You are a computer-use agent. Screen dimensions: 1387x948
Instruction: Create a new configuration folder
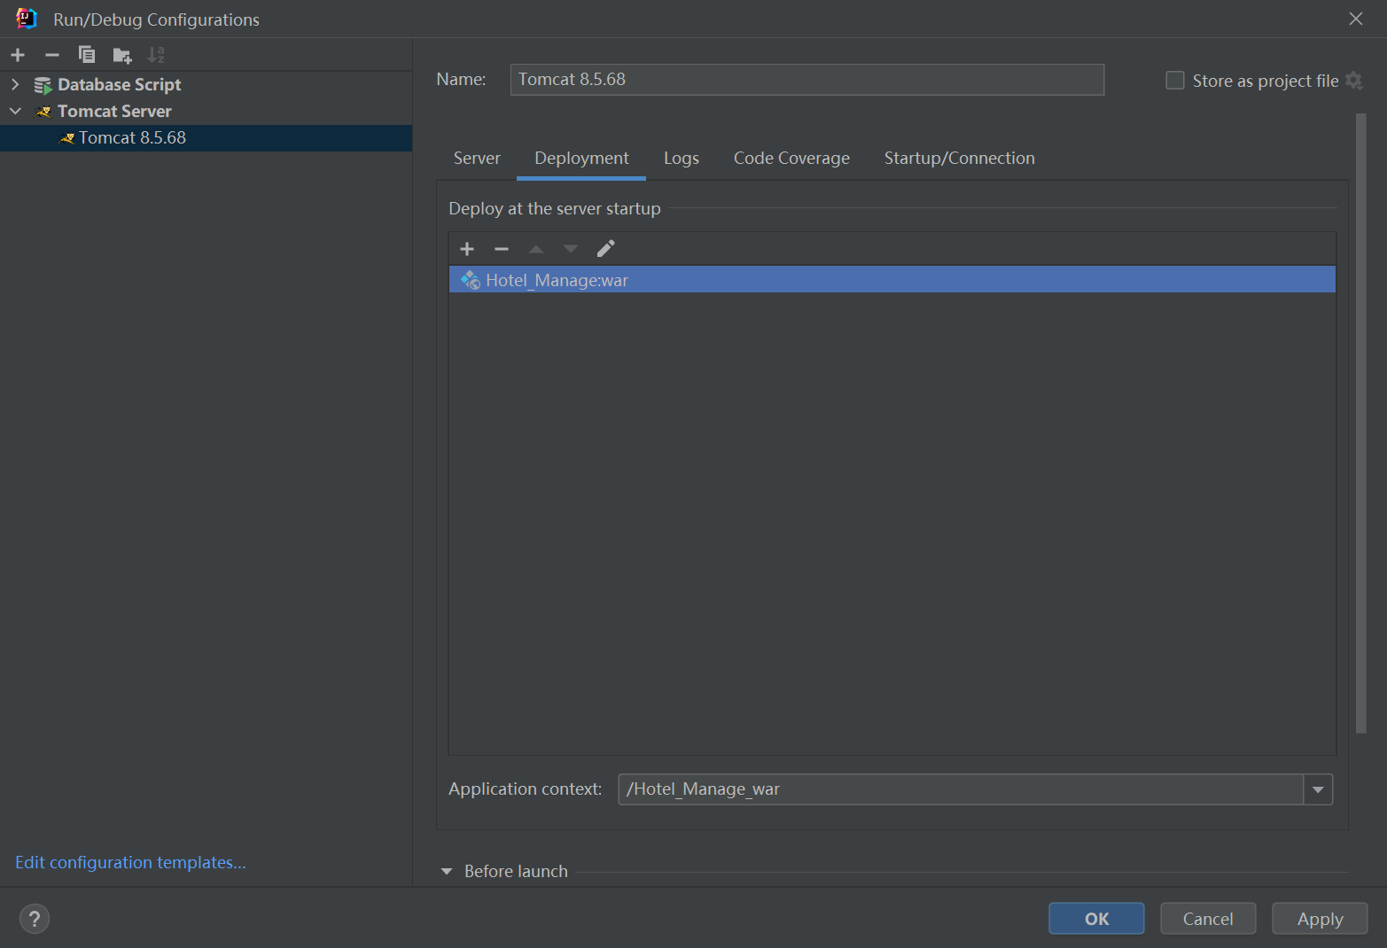pos(122,56)
